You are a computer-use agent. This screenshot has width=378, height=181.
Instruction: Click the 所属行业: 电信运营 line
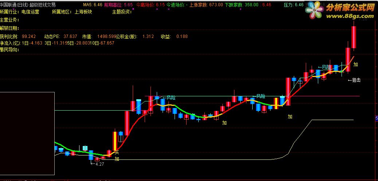(x=20, y=12)
